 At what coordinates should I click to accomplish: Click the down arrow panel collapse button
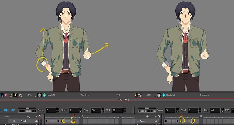point(126,100)
